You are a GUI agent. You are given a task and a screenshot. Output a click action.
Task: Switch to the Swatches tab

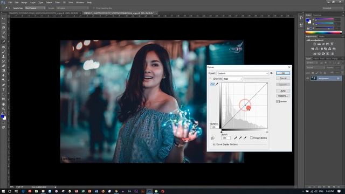318,15
